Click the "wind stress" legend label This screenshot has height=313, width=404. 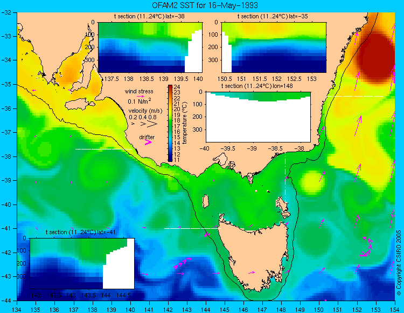point(139,91)
